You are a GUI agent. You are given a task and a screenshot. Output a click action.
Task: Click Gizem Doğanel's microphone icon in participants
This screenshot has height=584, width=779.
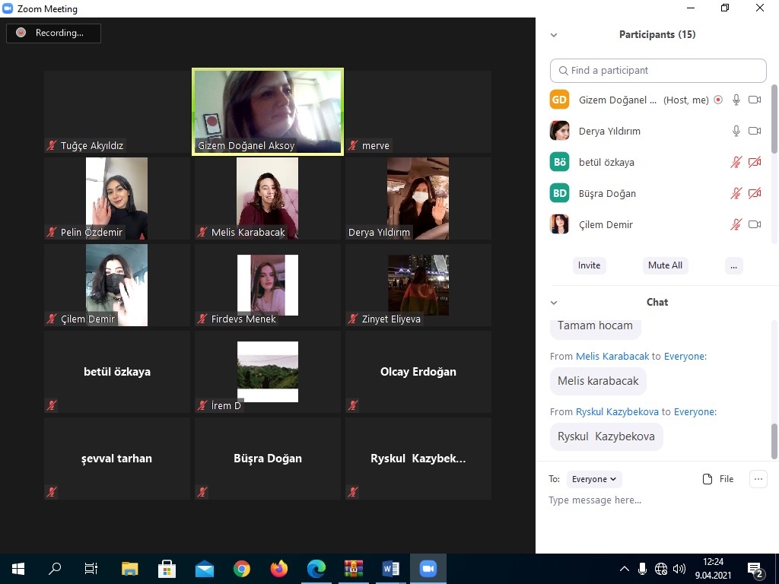(736, 100)
